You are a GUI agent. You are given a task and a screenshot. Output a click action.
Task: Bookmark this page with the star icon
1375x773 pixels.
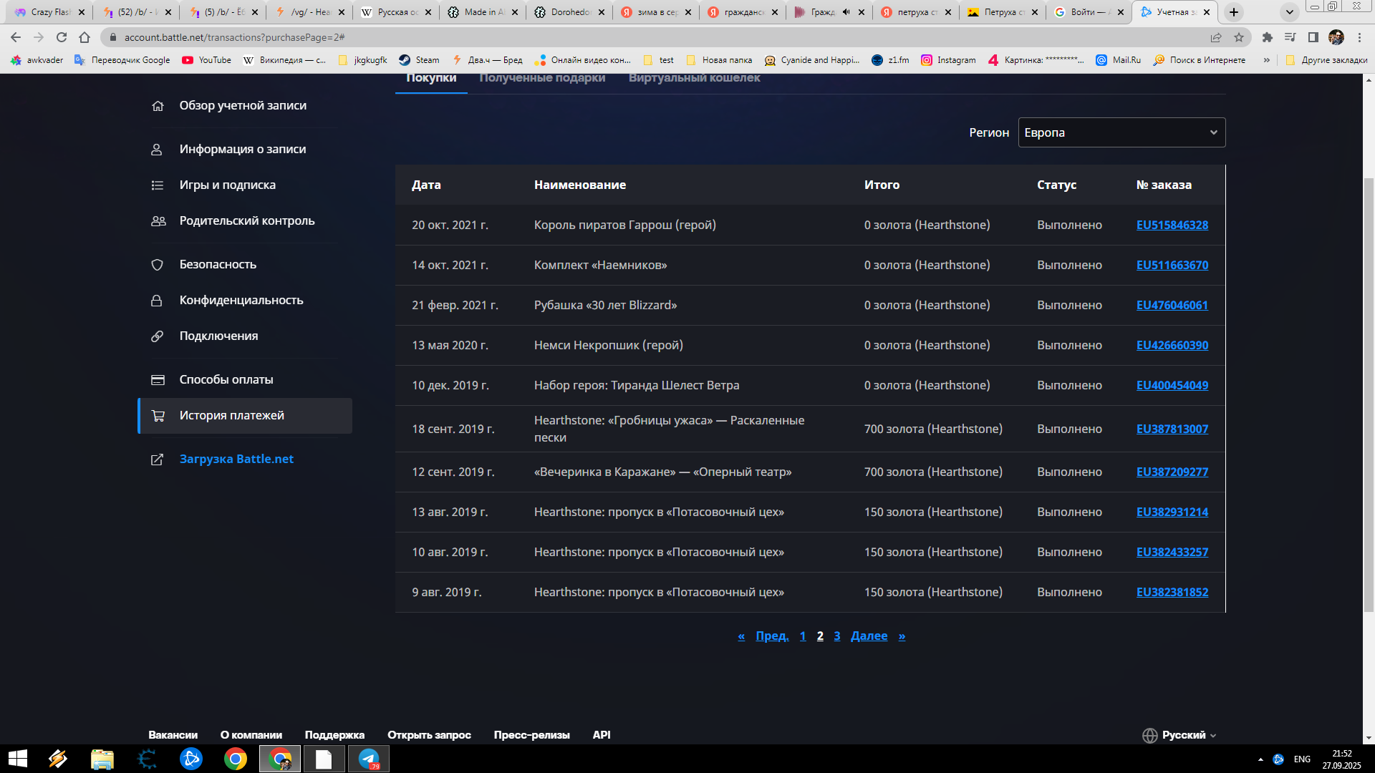(x=1239, y=37)
